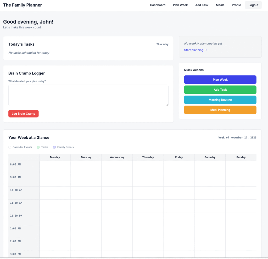Click the Brain Cramp textarea resize handle
This screenshot has height=259, width=268.
pyautogui.click(x=167, y=105)
